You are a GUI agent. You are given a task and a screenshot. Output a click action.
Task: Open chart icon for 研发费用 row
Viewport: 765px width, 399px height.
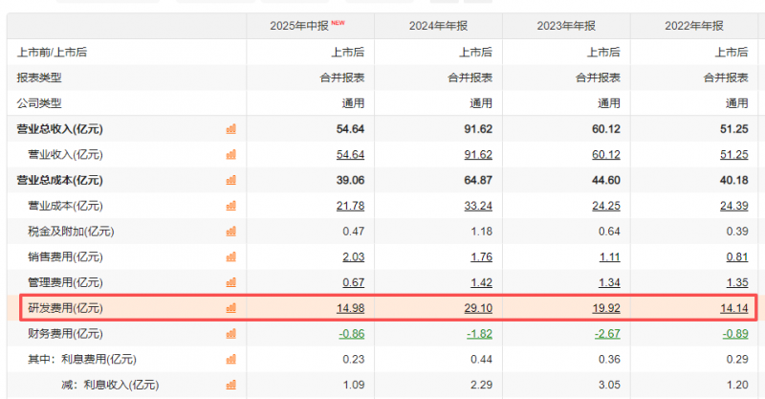pos(231,308)
